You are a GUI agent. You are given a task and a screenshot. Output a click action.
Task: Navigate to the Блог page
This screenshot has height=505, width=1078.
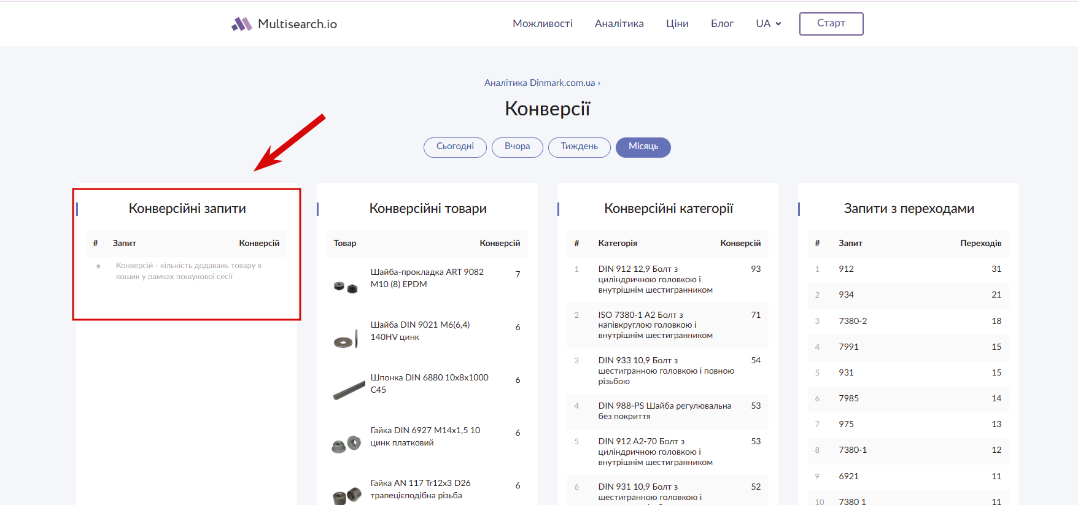pyautogui.click(x=722, y=24)
